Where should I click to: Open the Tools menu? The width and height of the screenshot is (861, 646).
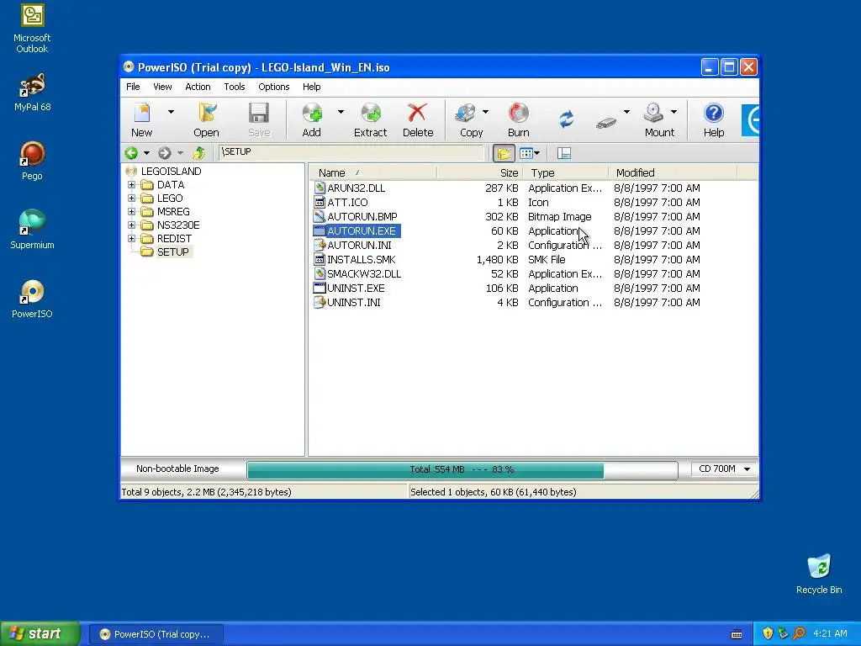pos(235,87)
